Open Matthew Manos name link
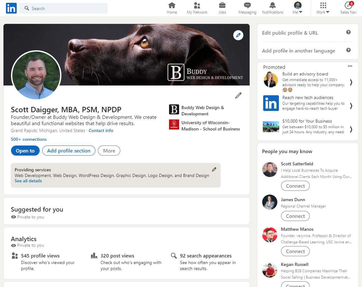 tap(297, 229)
